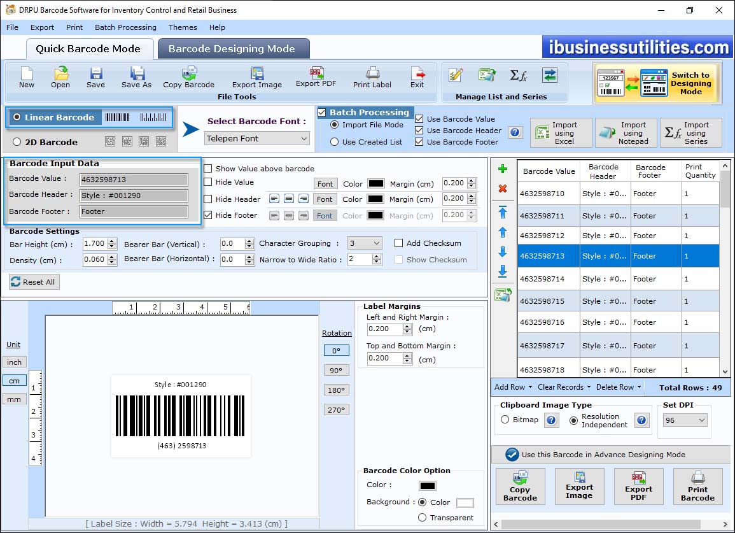Click the Reset All button
Screen dimensions: 735x533
point(34,281)
